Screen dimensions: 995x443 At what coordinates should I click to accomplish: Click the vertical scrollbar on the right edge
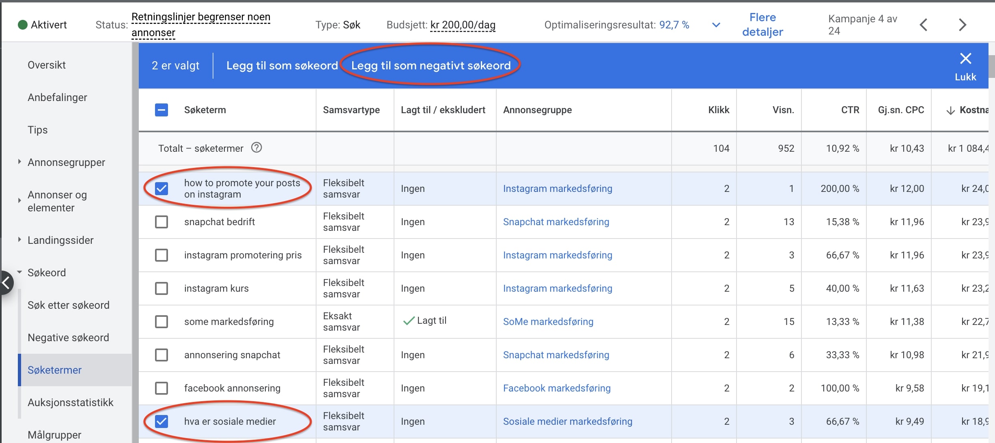click(991, 67)
